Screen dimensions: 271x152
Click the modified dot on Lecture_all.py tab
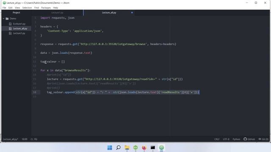point(132,13)
